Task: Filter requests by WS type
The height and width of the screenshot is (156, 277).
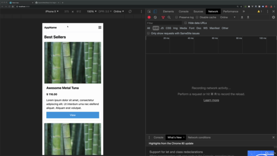Action: [x=205, y=28]
